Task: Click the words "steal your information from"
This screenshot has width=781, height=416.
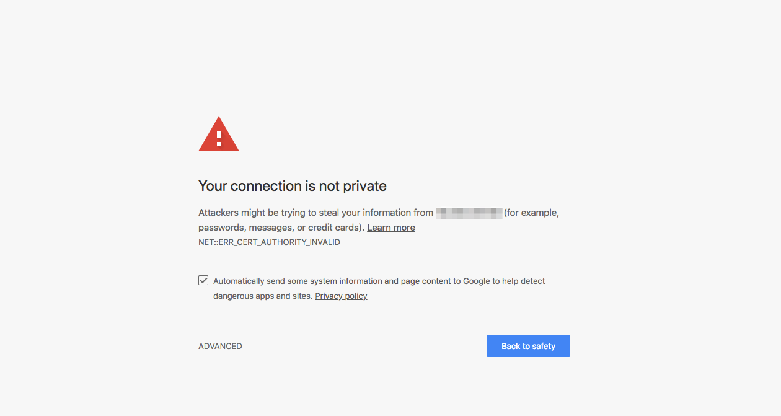Action: point(376,213)
